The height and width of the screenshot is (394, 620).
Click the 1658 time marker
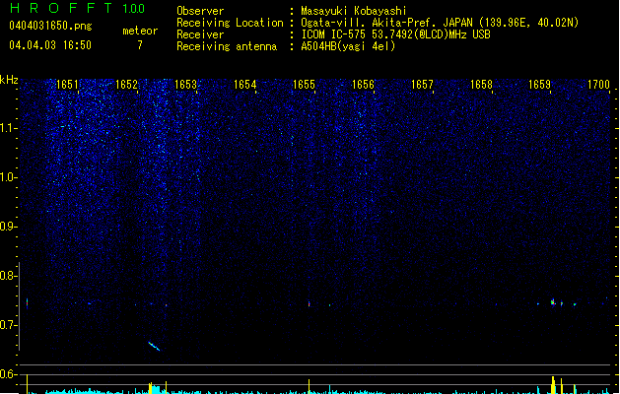pos(481,84)
